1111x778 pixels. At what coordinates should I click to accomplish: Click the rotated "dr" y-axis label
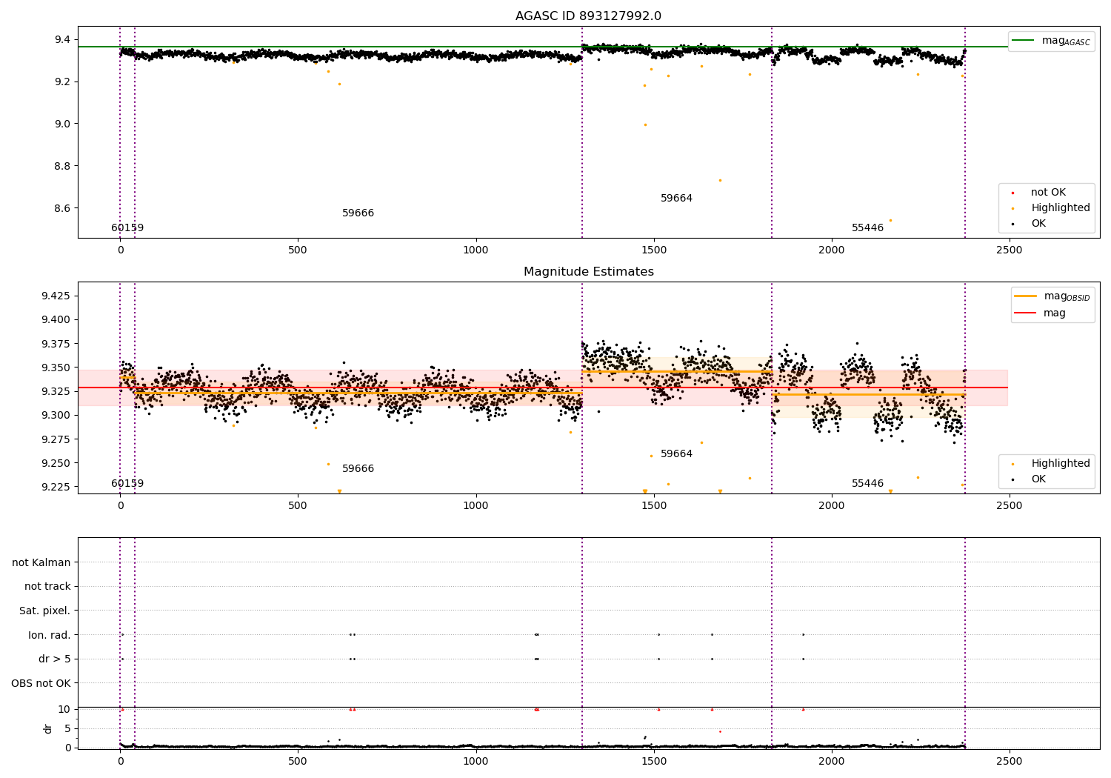pos(48,728)
